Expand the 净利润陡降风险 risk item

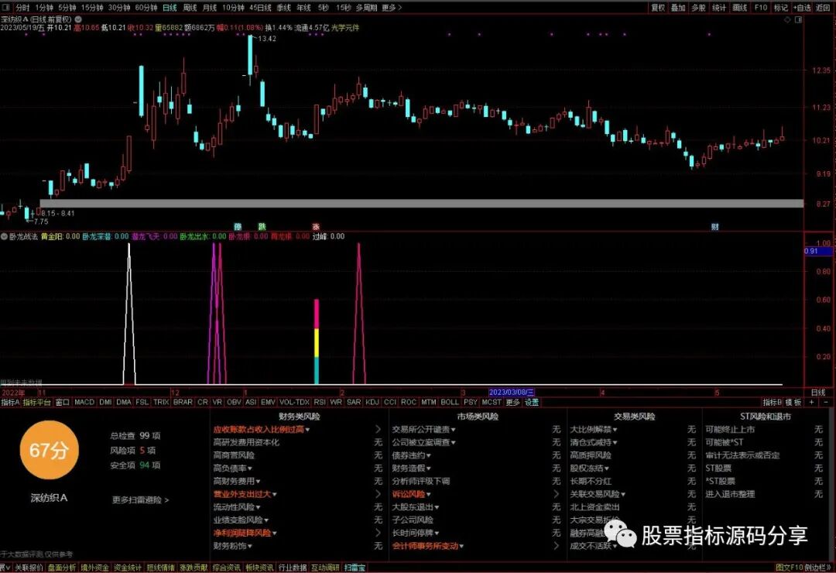pyautogui.click(x=245, y=533)
